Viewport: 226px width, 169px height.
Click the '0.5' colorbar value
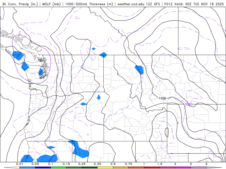113,164
